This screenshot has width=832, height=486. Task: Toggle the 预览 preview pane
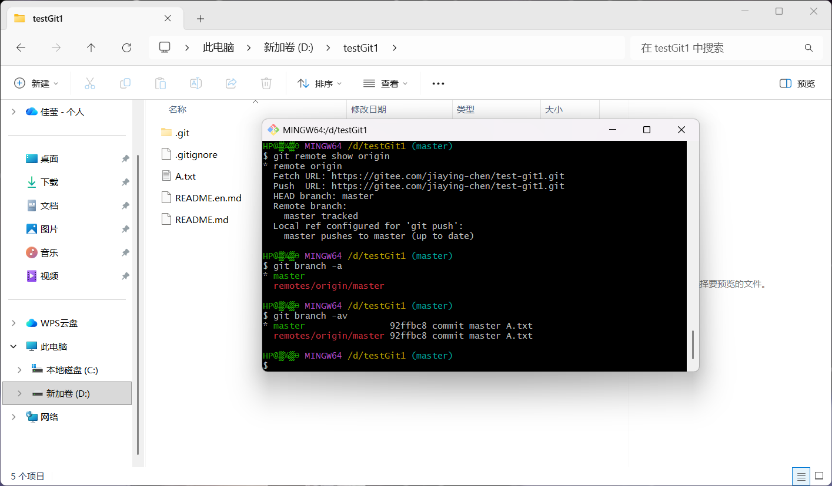click(797, 83)
